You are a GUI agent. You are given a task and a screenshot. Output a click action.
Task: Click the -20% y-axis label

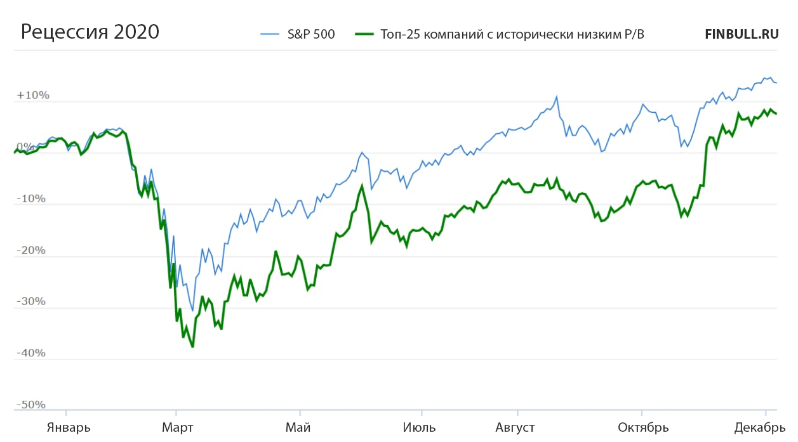31,250
